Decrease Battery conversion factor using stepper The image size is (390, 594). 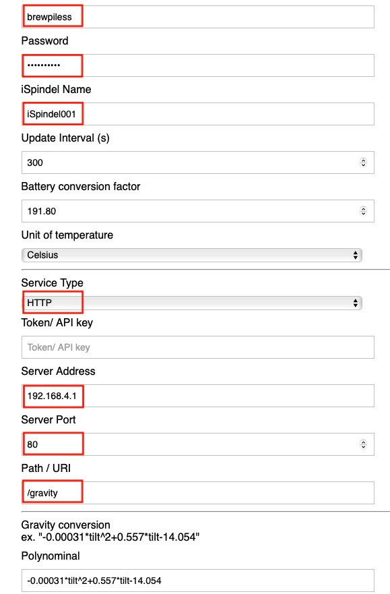[363, 213]
